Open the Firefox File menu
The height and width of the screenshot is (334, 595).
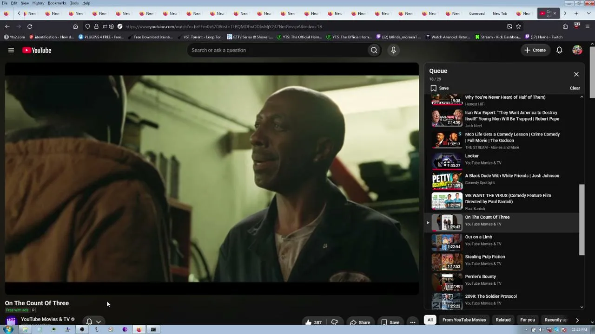pyautogui.click(x=5, y=3)
